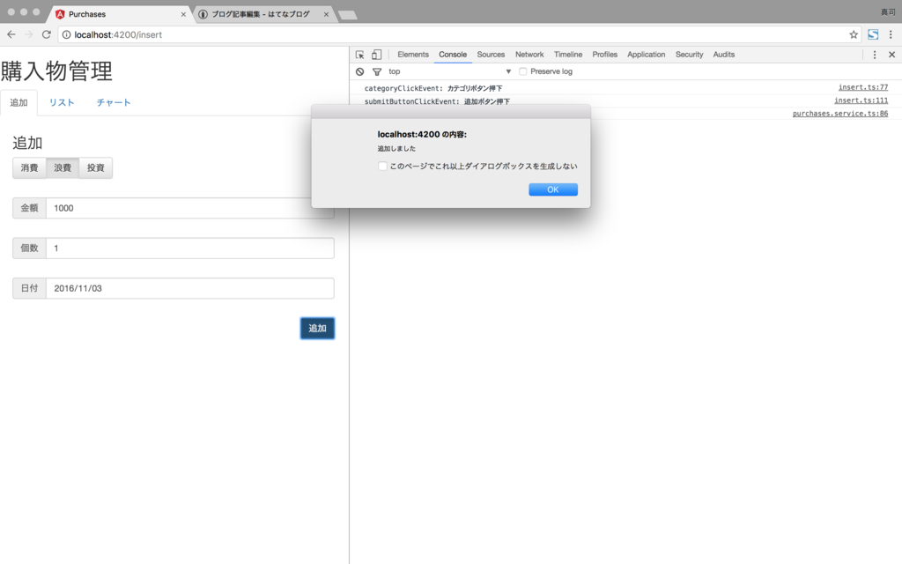This screenshot has height=564, width=902.
Task: Check 'このページでこれ以上ダイアログボックスを生成しない' checkbox
Action: click(382, 167)
